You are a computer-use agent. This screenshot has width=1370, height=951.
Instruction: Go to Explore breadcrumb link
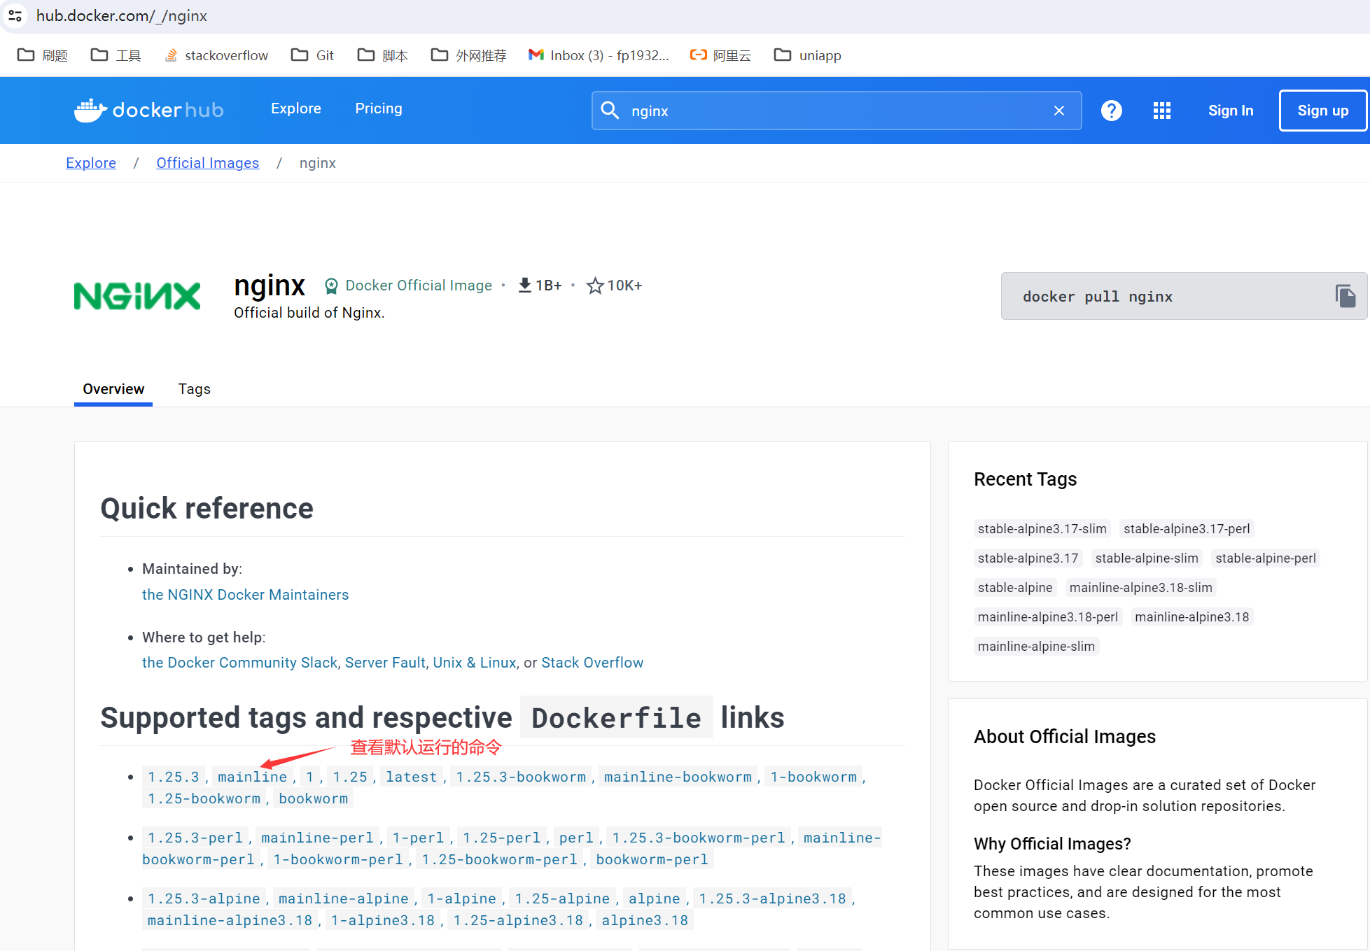coord(91,163)
